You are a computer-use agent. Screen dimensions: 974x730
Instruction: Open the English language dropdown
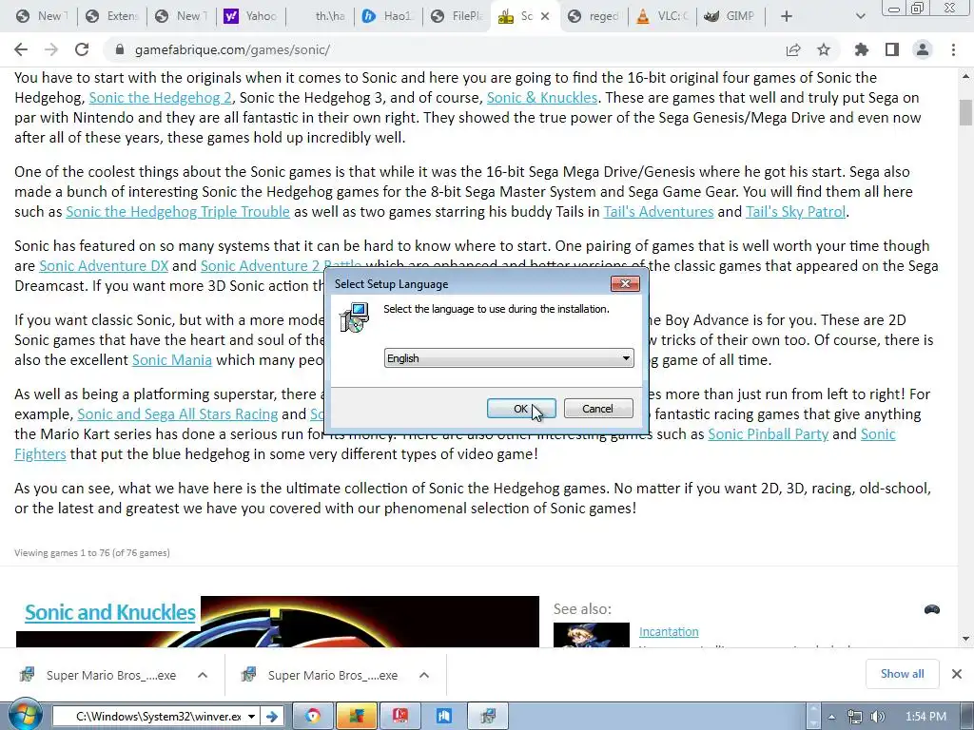coord(509,358)
